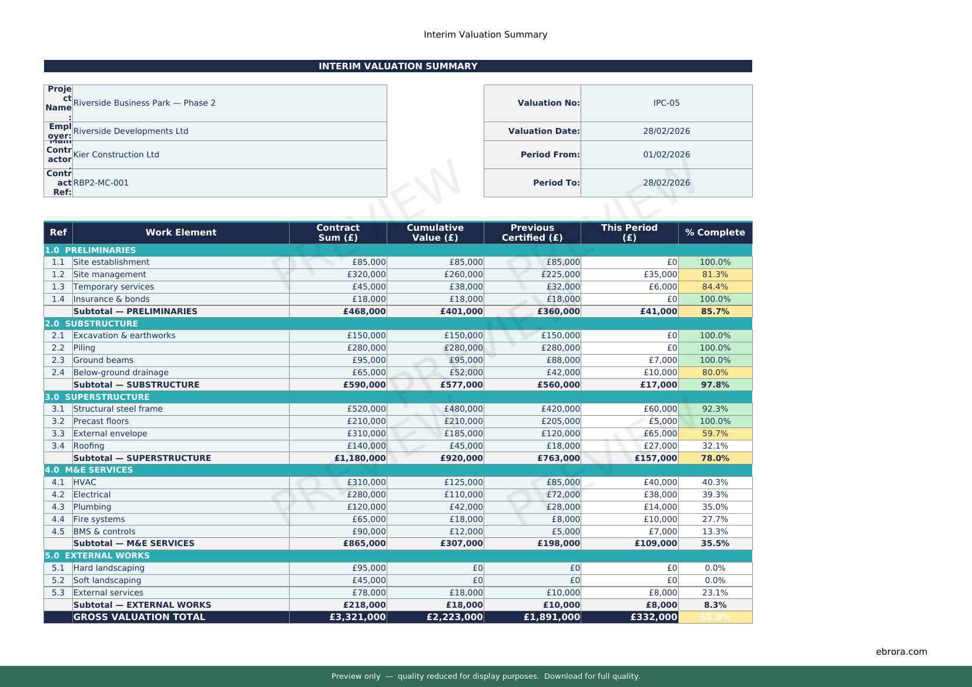
Task: Click the ebrora.com link
Action: tap(901, 651)
